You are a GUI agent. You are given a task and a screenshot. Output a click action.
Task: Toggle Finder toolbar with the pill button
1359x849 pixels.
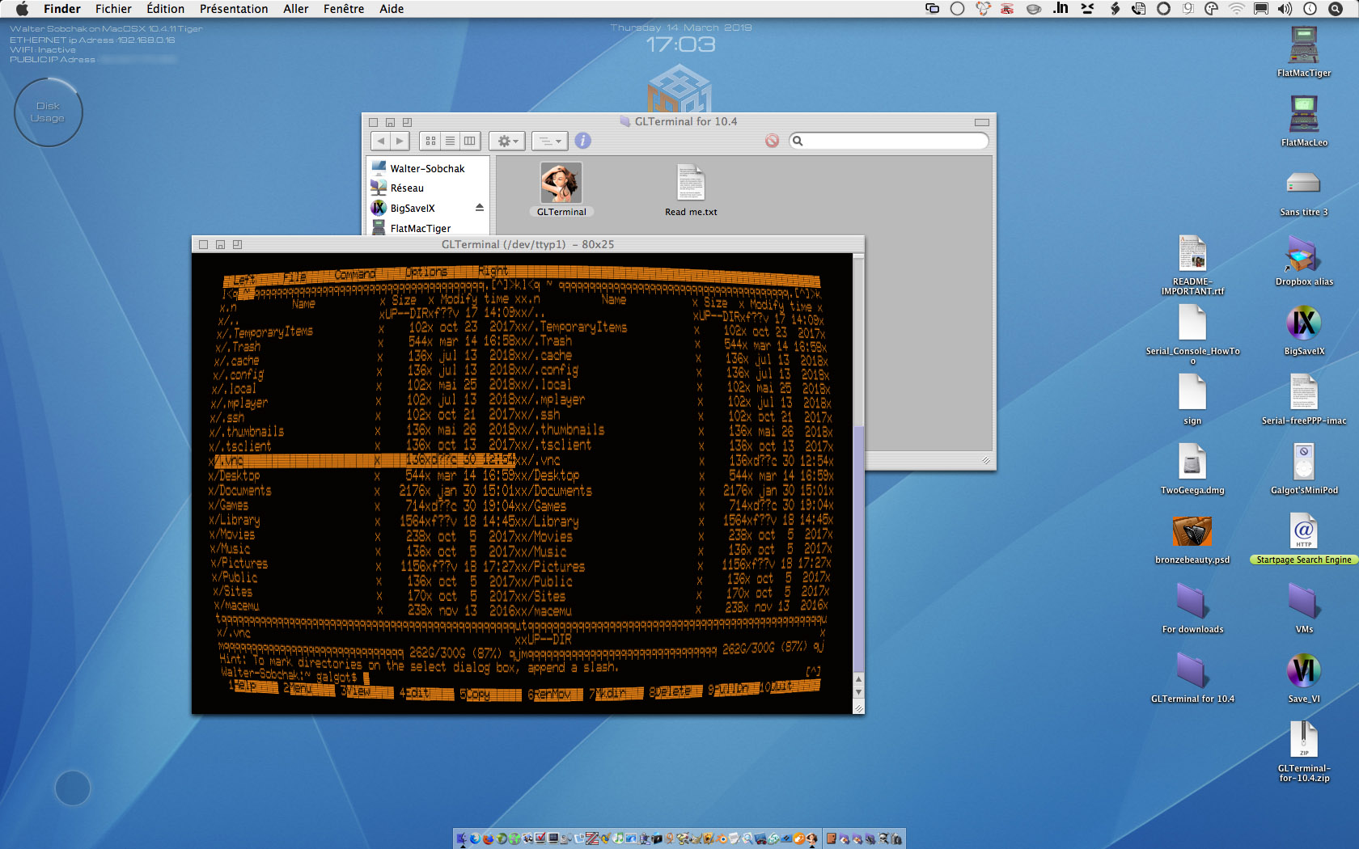[981, 122]
